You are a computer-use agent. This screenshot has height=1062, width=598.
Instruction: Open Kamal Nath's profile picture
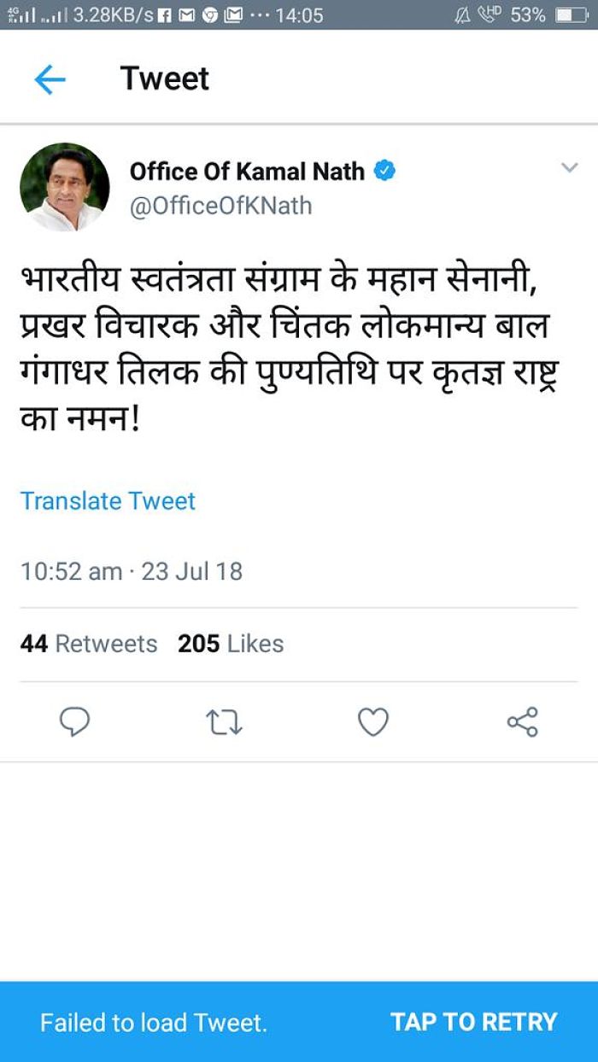click(x=65, y=187)
